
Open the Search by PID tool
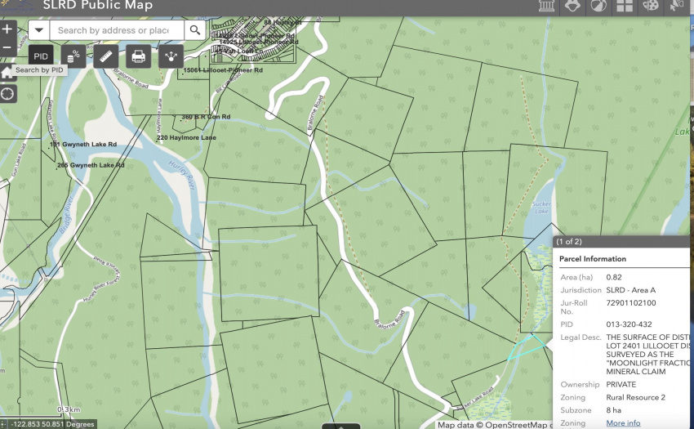pyautogui.click(x=41, y=56)
